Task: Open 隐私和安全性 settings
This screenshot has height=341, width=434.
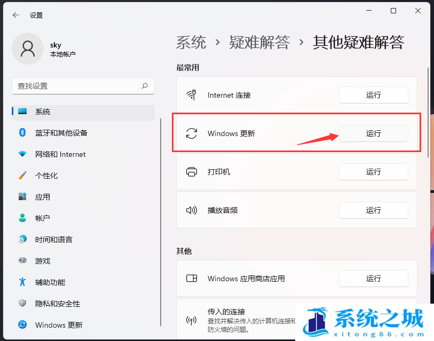Action: 57,304
